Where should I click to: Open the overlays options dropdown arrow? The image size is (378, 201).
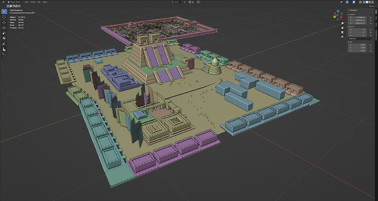357,2
